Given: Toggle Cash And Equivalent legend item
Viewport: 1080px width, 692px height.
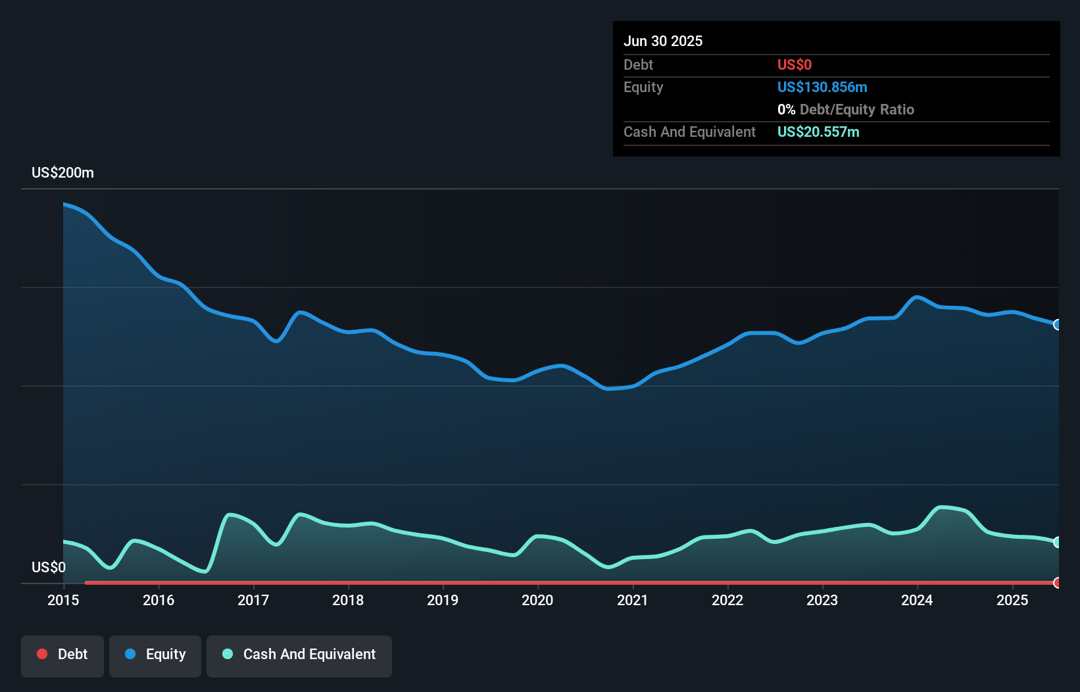Looking at the screenshot, I should pos(299,655).
